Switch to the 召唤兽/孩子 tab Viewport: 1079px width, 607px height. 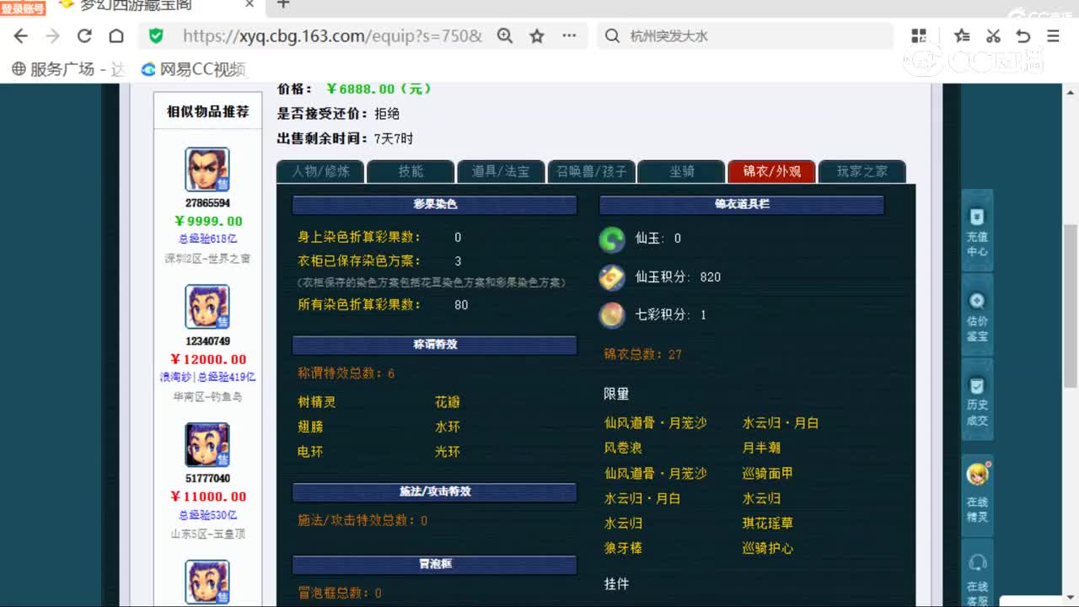[591, 171]
